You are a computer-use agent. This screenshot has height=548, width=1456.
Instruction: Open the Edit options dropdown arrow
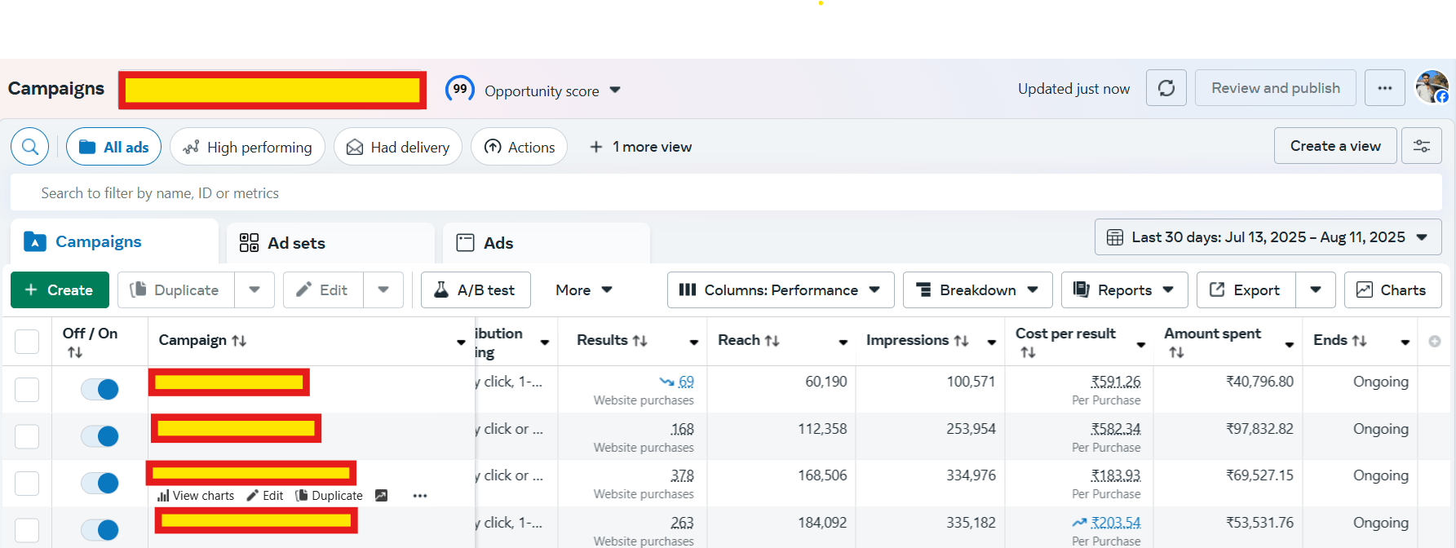click(x=383, y=289)
